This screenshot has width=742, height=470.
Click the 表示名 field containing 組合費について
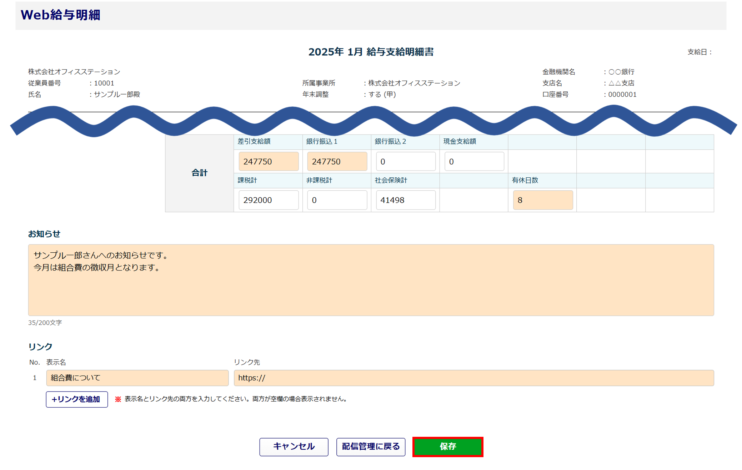tap(137, 378)
